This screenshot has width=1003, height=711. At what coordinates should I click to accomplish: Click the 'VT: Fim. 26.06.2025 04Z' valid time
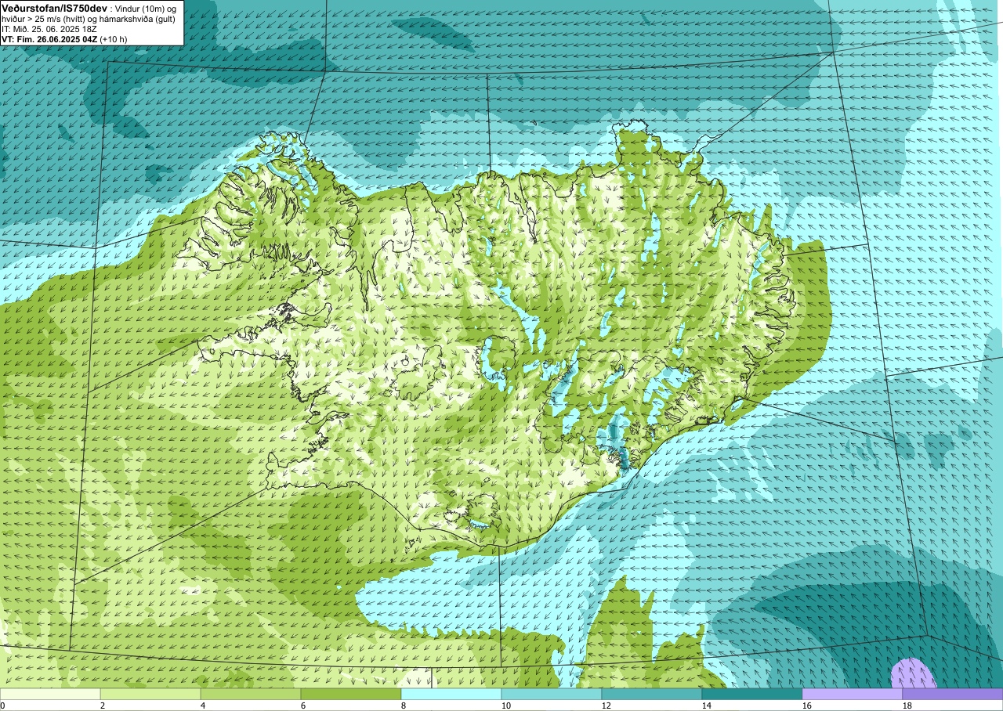point(49,38)
